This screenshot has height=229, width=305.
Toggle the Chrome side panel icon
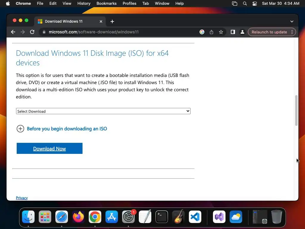(233, 32)
